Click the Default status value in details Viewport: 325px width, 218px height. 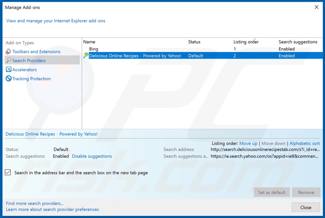point(61,149)
